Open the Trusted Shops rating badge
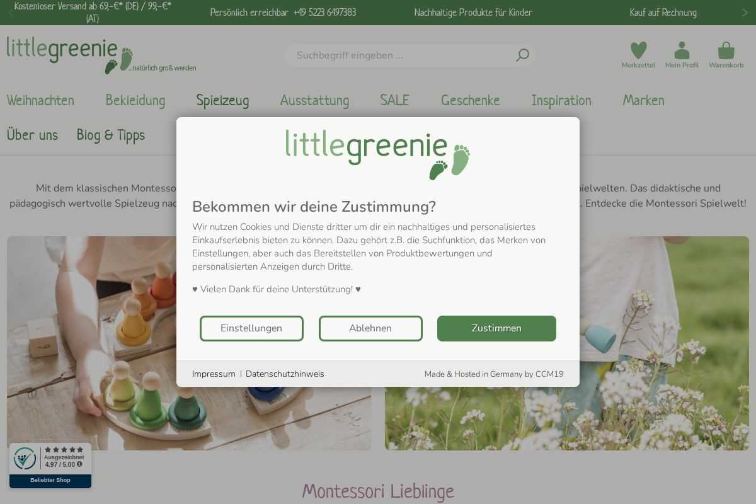The height and width of the screenshot is (504, 756). (50, 466)
